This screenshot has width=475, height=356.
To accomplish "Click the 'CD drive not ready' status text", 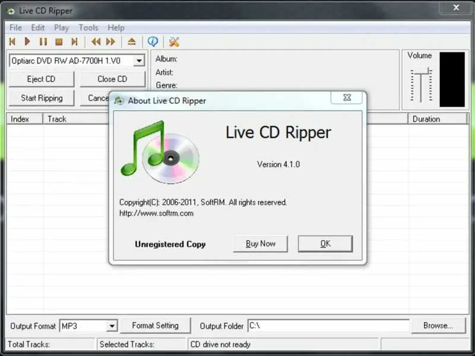I will 220,344.
